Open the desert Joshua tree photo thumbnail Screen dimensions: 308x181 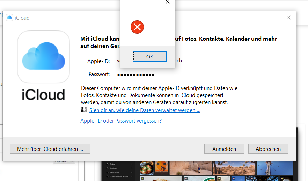234,168
